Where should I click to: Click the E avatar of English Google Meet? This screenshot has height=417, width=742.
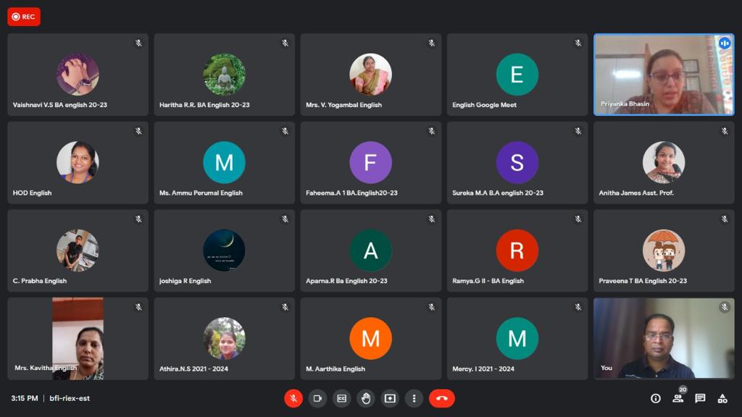pos(517,75)
